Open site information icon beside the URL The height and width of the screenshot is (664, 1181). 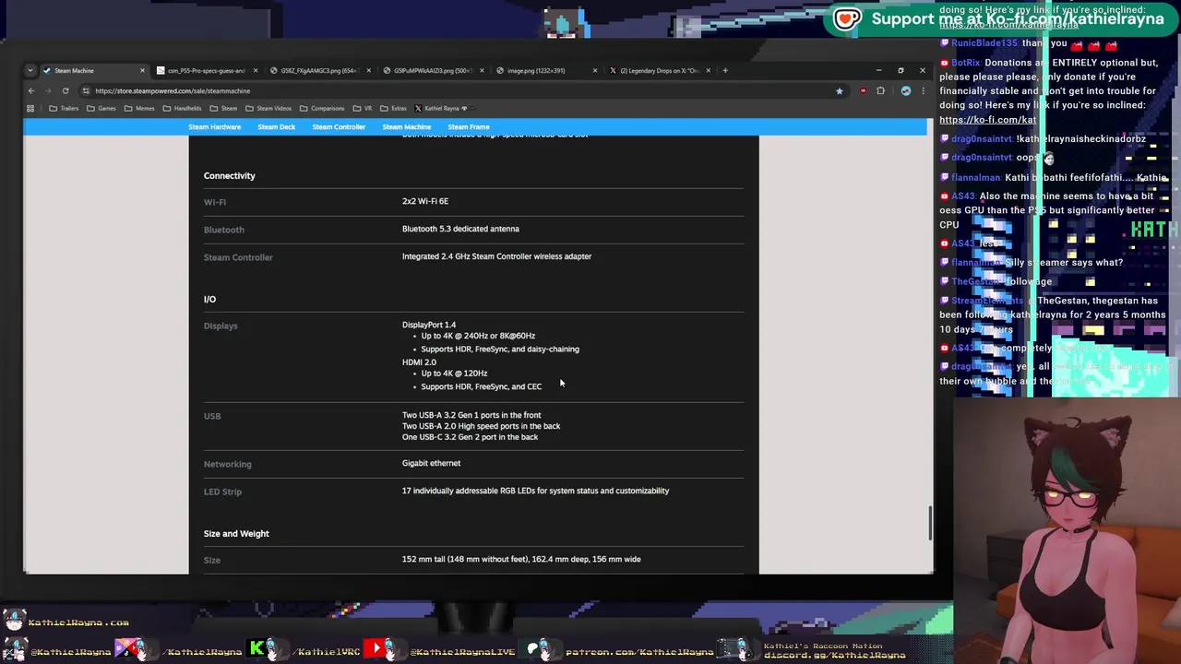pyautogui.click(x=86, y=90)
